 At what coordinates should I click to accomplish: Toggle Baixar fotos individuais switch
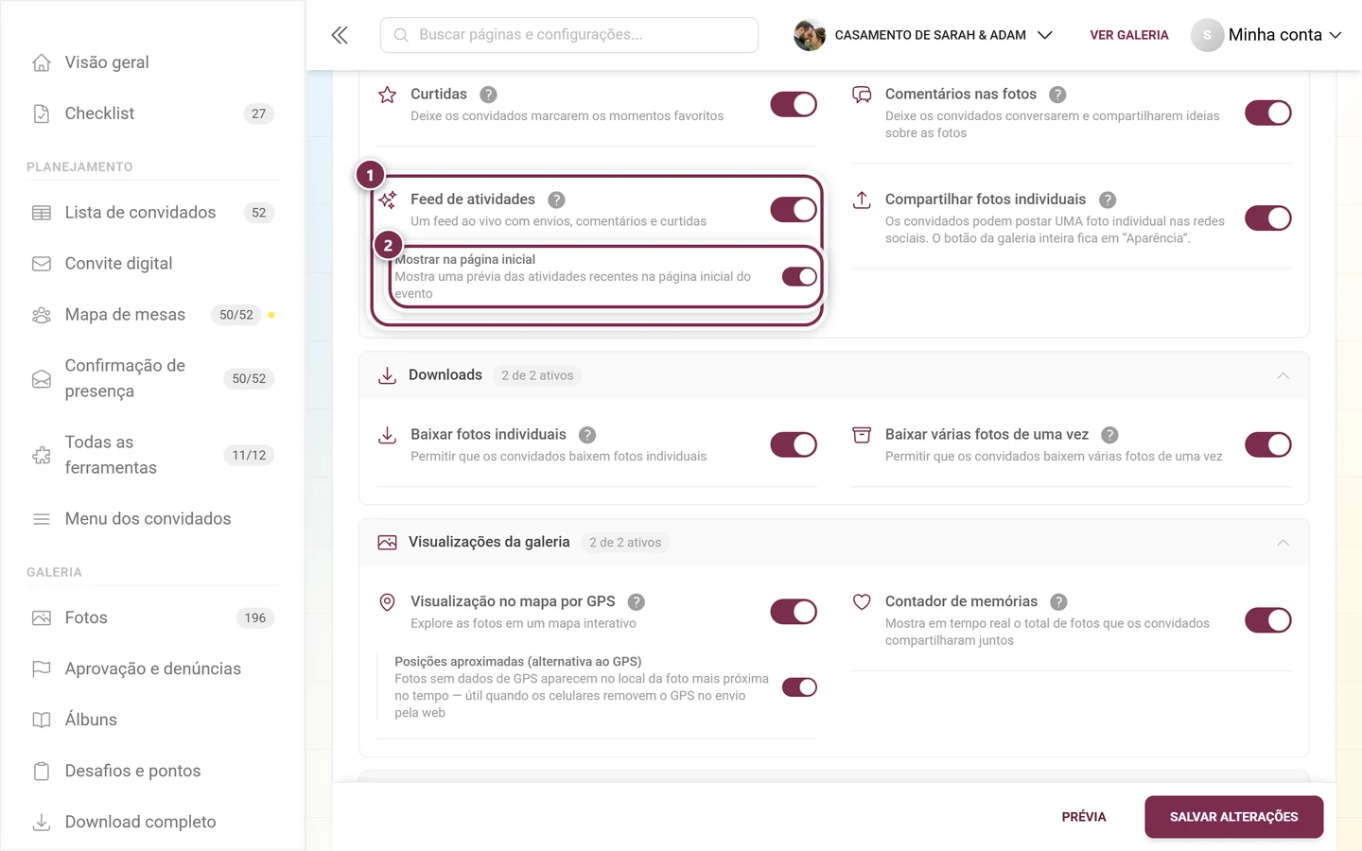794,444
